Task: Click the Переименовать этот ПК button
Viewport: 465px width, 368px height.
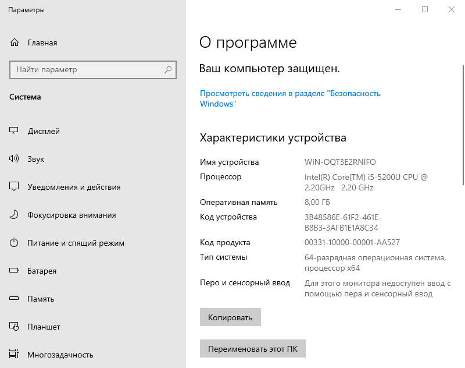Action: coord(252,349)
